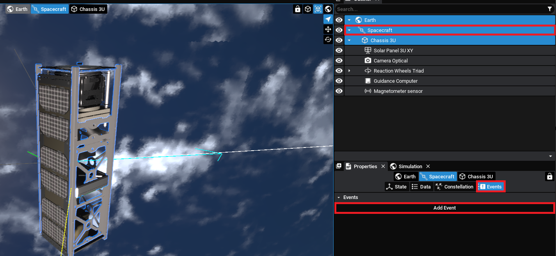Select Guidance Computer in the outliner
The width and height of the screenshot is (556, 256).
(395, 81)
